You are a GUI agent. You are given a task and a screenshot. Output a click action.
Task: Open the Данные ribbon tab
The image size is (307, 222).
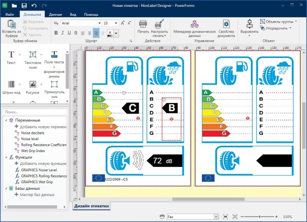[x=55, y=14]
